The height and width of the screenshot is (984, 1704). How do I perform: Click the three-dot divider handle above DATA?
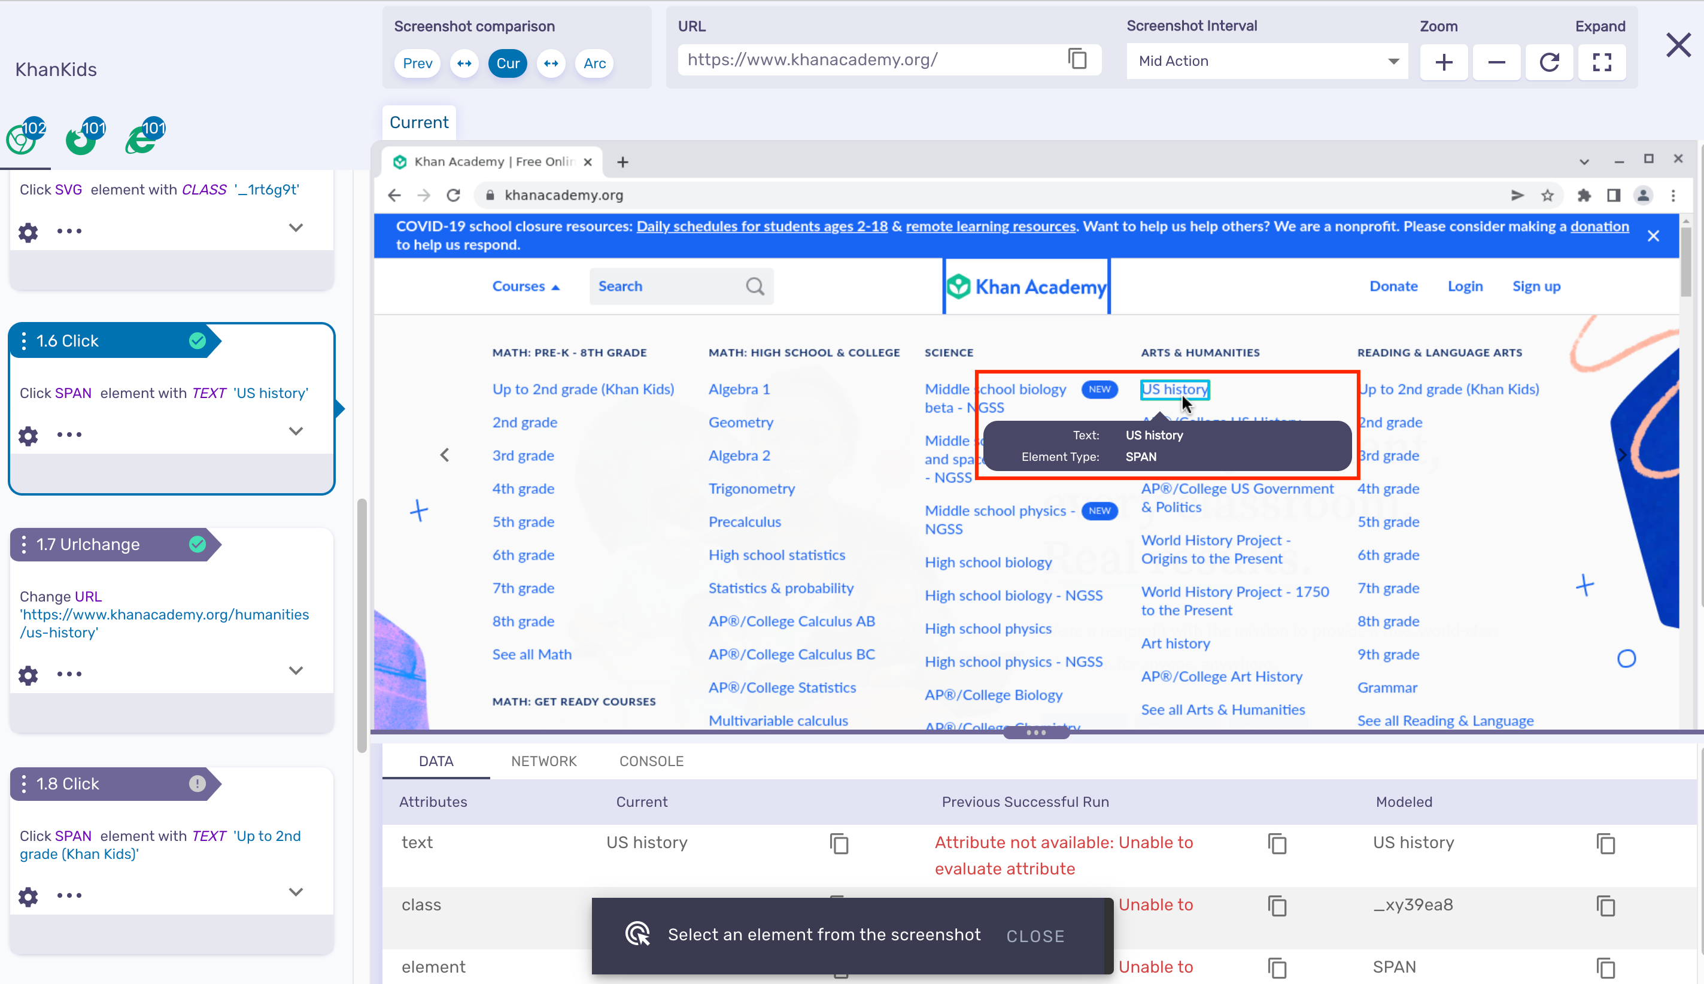pos(1036,733)
